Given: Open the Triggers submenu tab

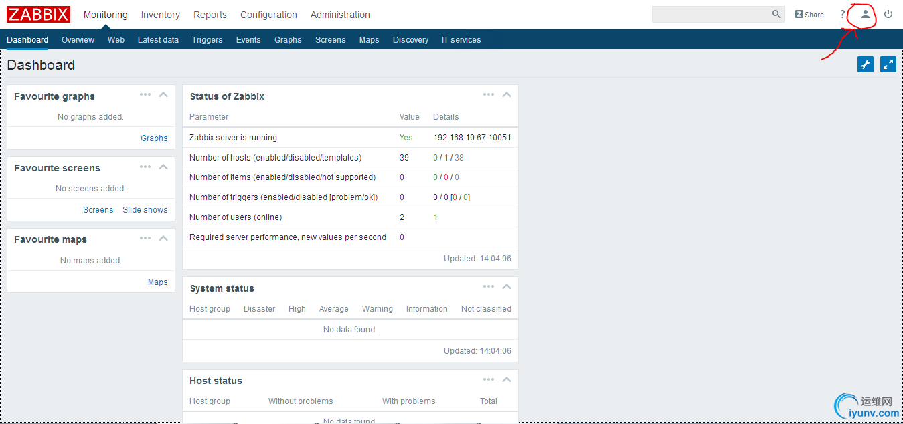Looking at the screenshot, I should (208, 40).
